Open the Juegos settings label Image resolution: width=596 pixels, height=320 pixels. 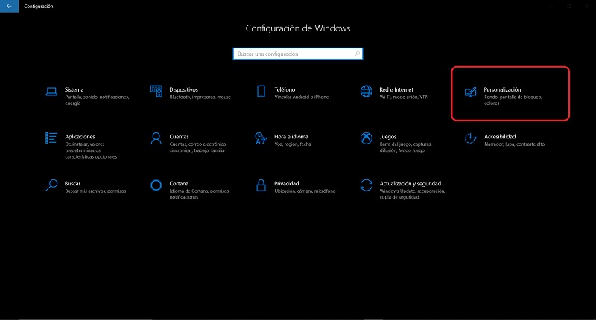pyautogui.click(x=388, y=137)
